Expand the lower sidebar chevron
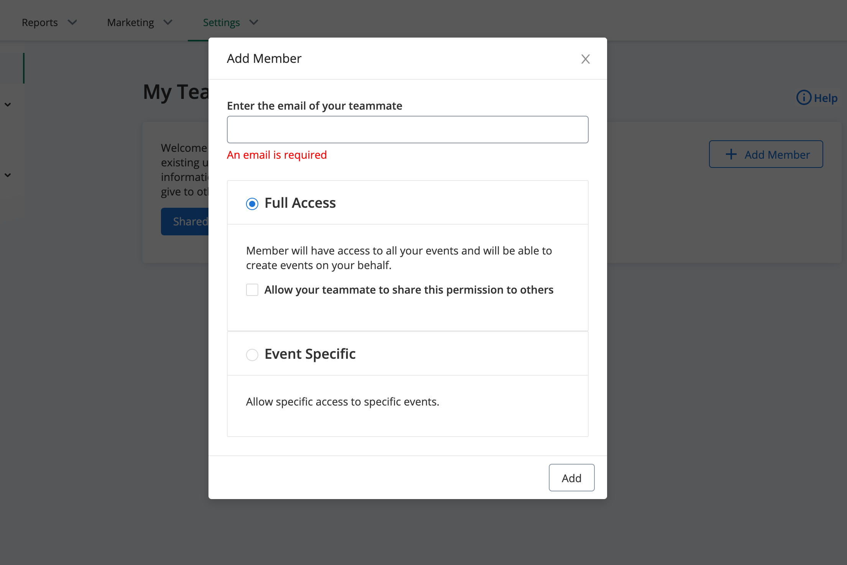Viewport: 847px width, 565px height. point(8,175)
